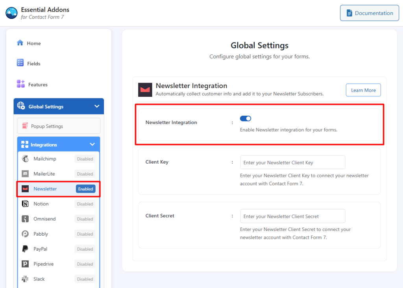Click the 'Client Secret' label text
Viewport: 403px width, 288px height.
[x=160, y=216]
